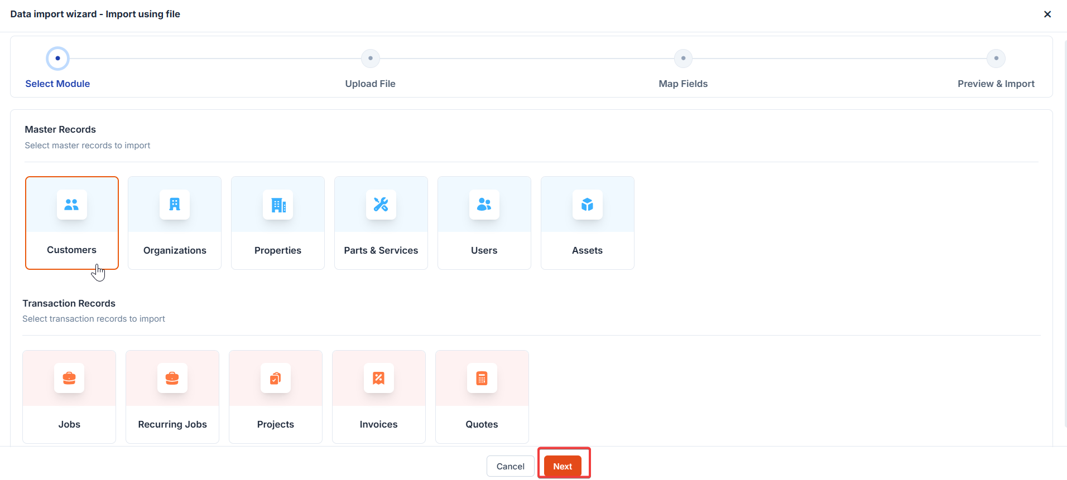Viewport: 1067px width, 480px height.
Task: Click the Map Fields step dot
Action: click(683, 59)
